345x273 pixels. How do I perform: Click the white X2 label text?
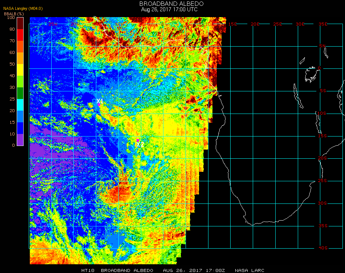pos(140,145)
